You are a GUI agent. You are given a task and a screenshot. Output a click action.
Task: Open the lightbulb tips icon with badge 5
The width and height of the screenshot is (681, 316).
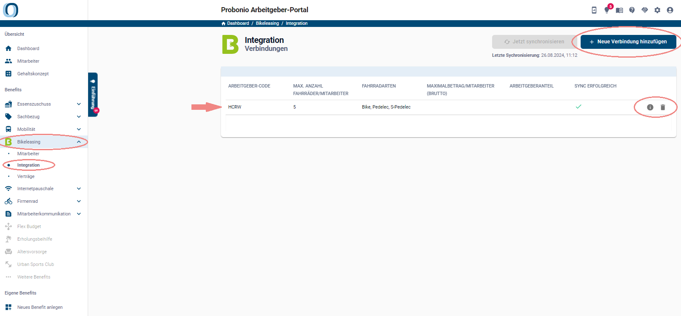607,10
